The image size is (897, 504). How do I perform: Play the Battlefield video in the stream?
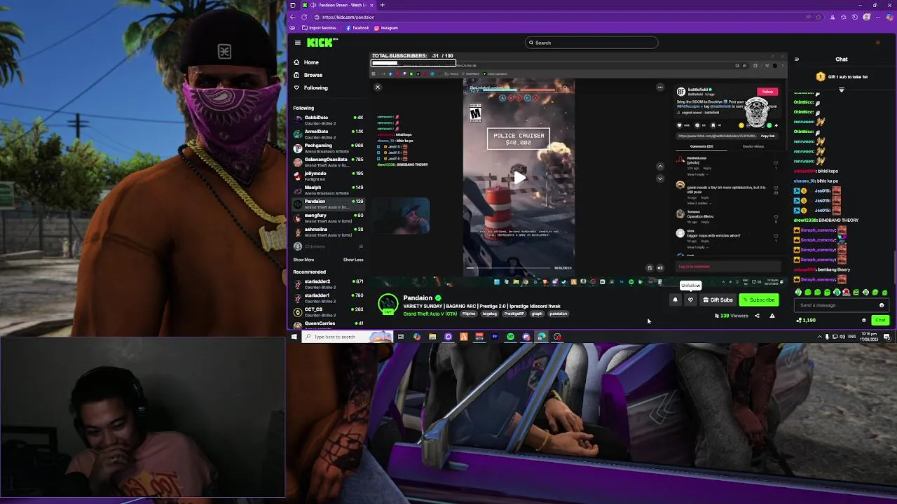519,178
